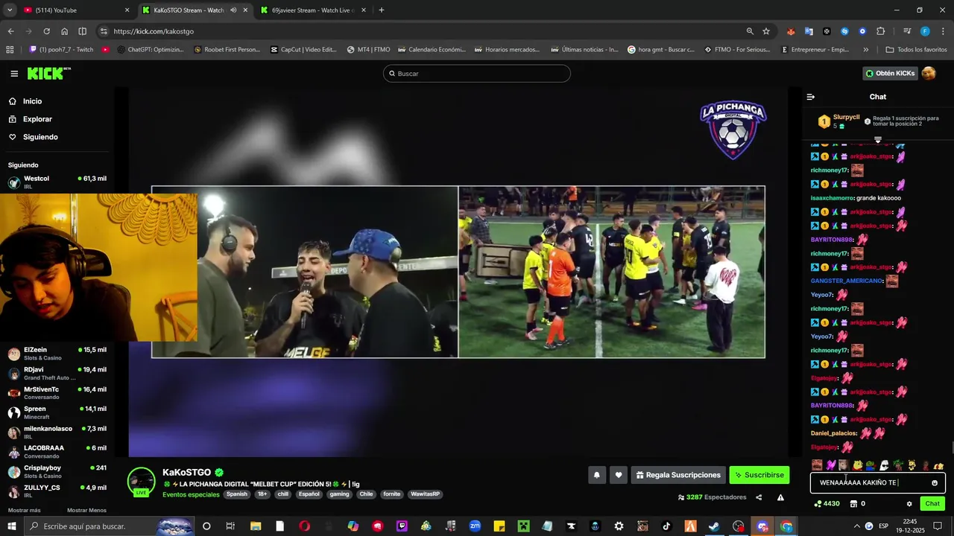Focus the Buscar search field
This screenshot has height=536, width=954.
pyautogui.click(x=477, y=74)
